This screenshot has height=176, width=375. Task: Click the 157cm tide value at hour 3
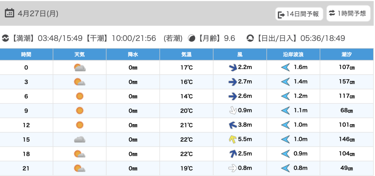tap(346, 82)
